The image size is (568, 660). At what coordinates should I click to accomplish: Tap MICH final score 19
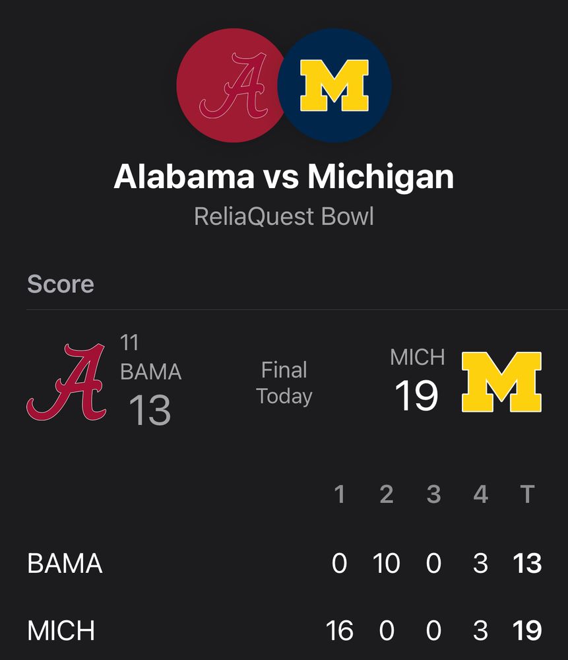(x=416, y=395)
